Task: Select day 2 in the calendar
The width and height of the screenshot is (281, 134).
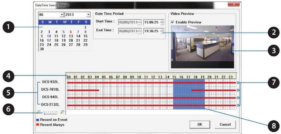Action: [41, 32]
